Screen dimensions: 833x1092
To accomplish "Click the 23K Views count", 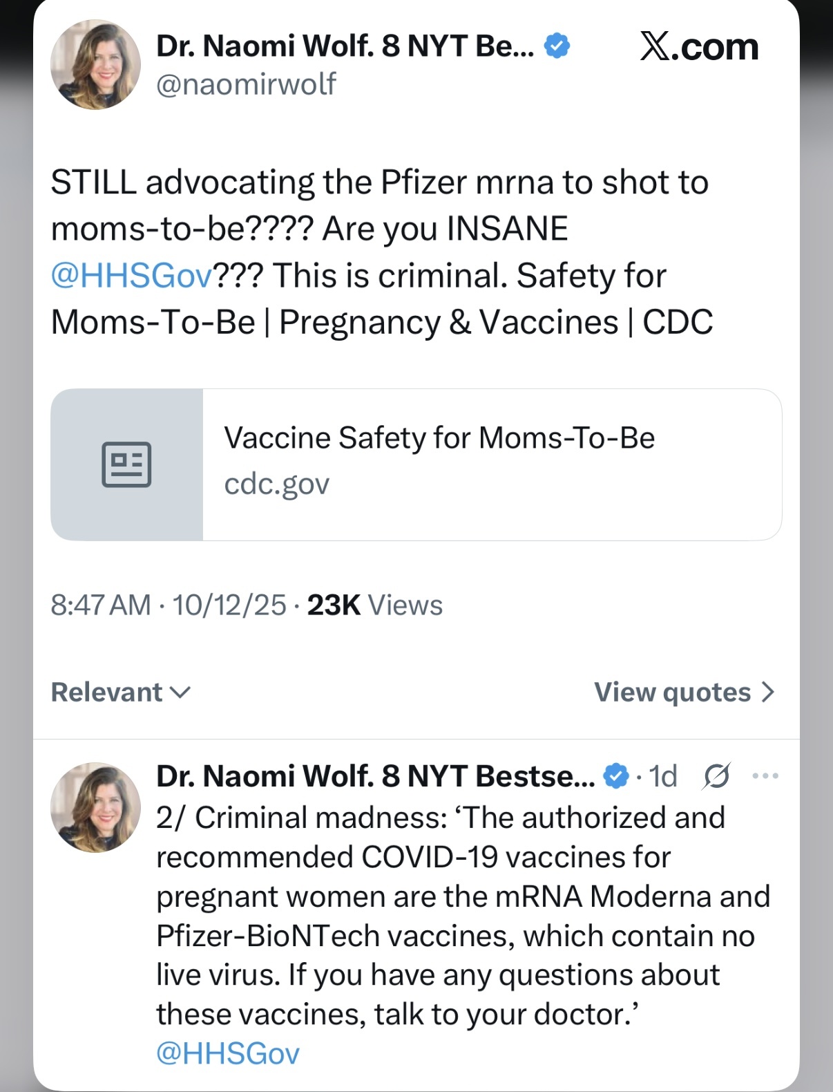I will click(x=374, y=605).
